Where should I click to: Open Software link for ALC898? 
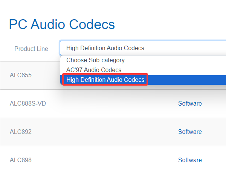(x=190, y=160)
